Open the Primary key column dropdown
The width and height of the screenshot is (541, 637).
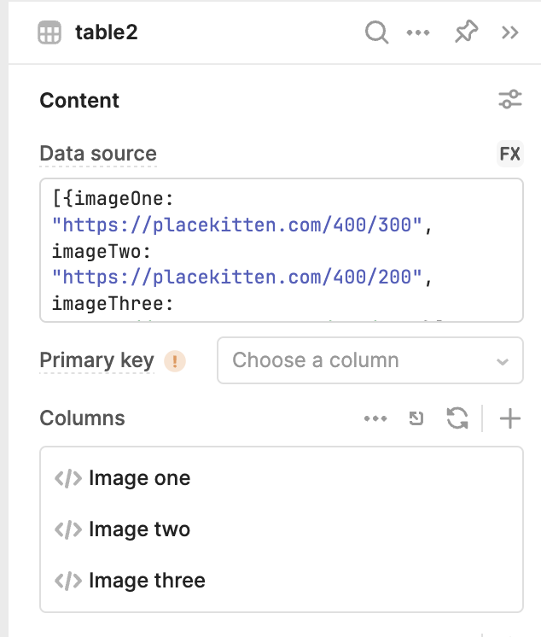point(370,360)
